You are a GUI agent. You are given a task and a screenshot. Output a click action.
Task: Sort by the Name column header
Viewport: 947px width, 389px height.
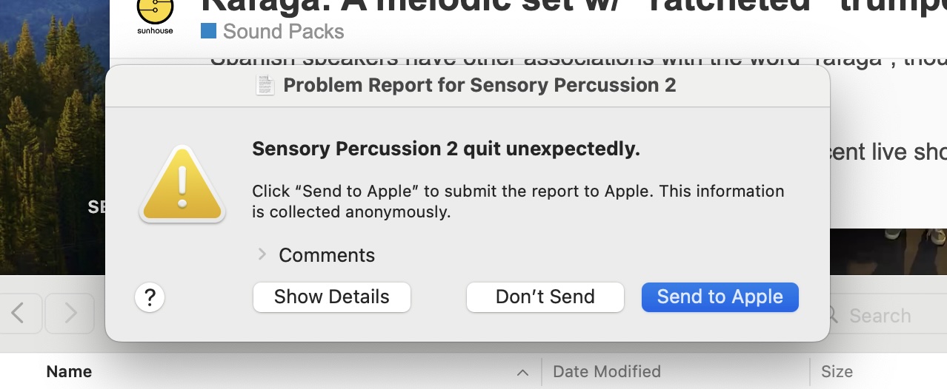click(70, 372)
